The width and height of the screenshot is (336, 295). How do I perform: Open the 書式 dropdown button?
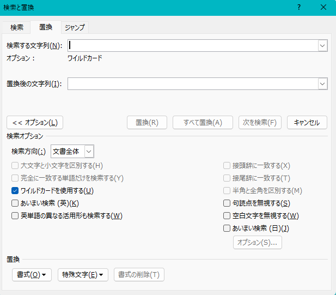click(x=32, y=274)
